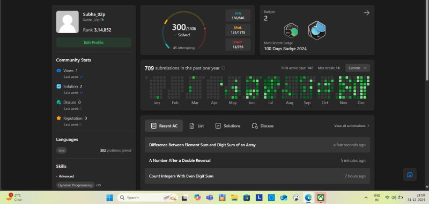
Task: Click the Reputation star icon
Action: point(58,118)
